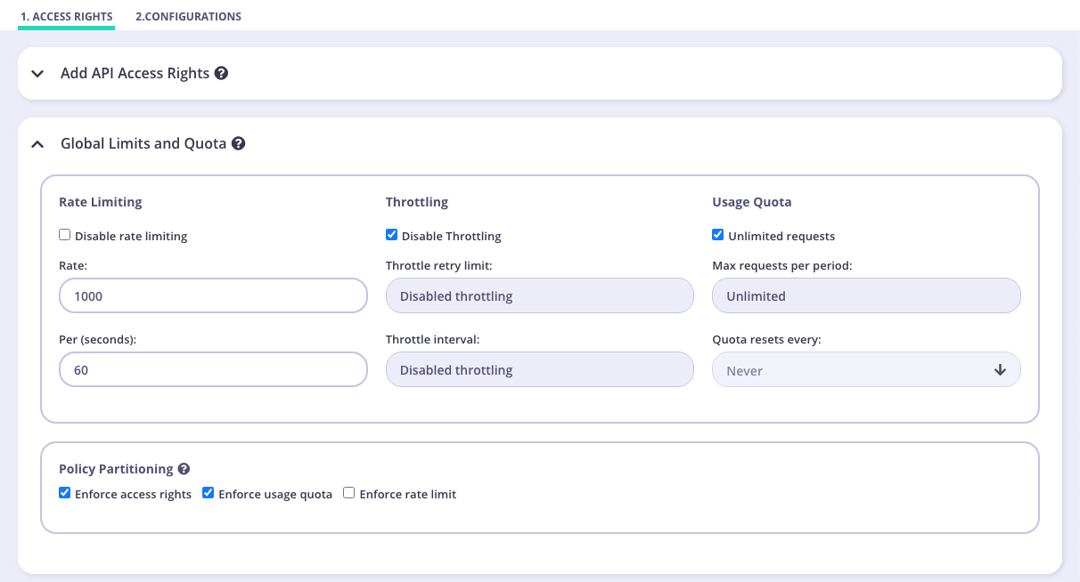
Task: Select the Access Rights tab
Action: click(67, 17)
